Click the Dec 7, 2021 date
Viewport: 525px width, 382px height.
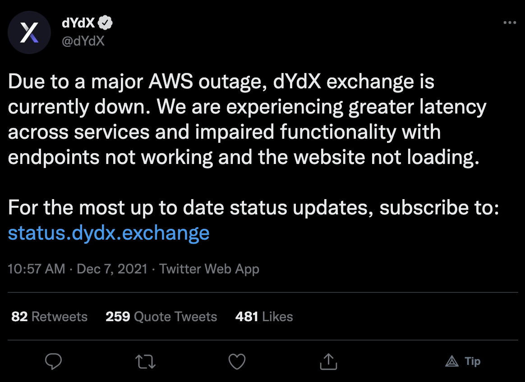click(x=112, y=269)
